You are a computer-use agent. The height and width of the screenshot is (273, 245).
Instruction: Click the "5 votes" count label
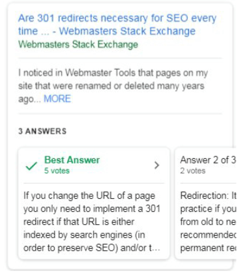[x=57, y=171]
